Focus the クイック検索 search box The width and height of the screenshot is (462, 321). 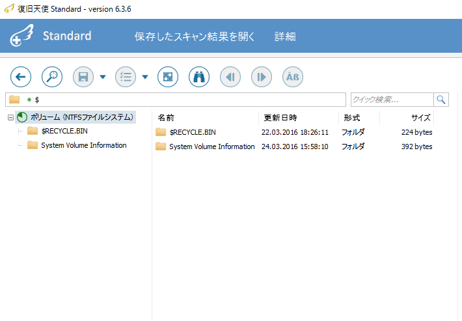392,100
